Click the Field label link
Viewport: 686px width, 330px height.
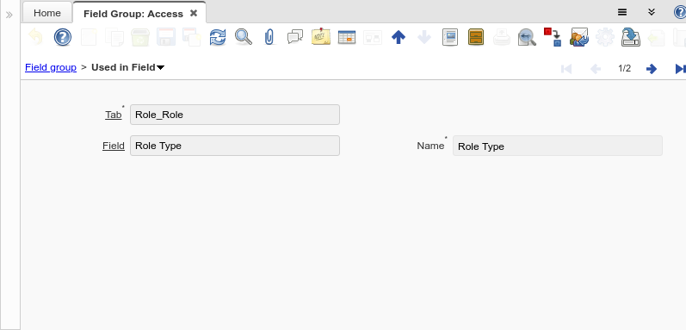pyautogui.click(x=114, y=146)
